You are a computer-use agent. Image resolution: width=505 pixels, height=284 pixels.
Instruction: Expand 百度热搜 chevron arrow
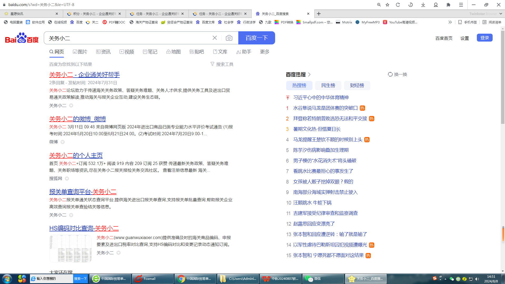point(309,74)
